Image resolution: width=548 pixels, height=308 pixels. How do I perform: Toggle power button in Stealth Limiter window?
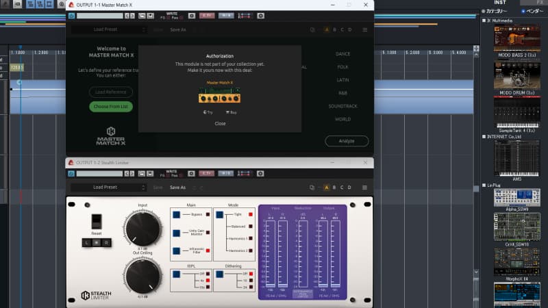(x=71, y=174)
